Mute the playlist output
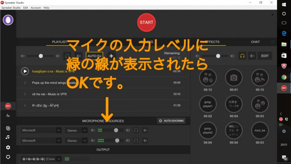The width and height of the screenshot is (291, 164). click(x=79, y=56)
